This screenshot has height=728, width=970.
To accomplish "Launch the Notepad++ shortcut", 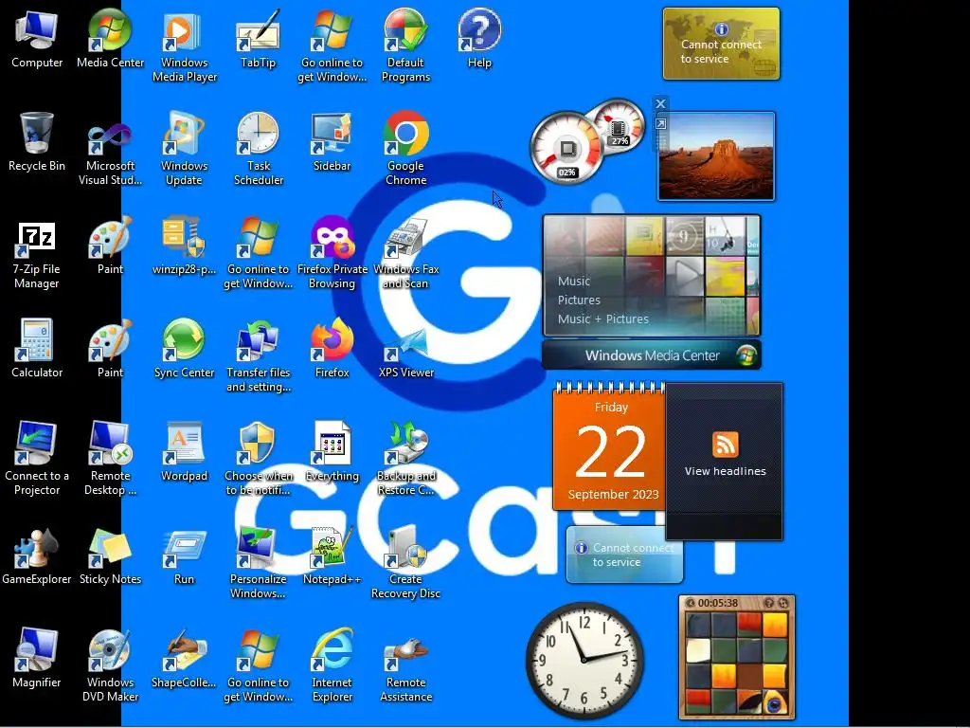I will (332, 555).
